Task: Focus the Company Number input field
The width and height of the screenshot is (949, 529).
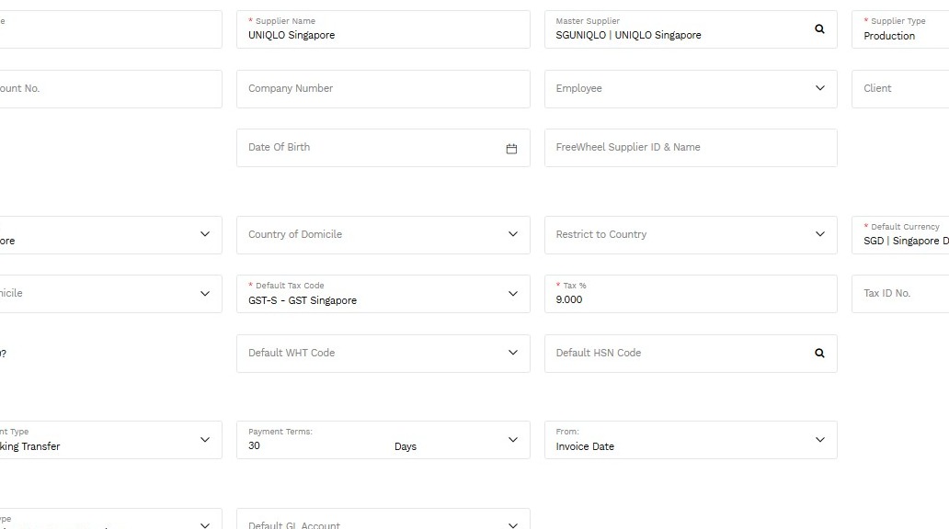Action: (383, 89)
